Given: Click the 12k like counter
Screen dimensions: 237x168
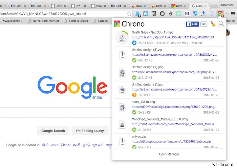Looking at the screenshot, I should click(x=203, y=24).
